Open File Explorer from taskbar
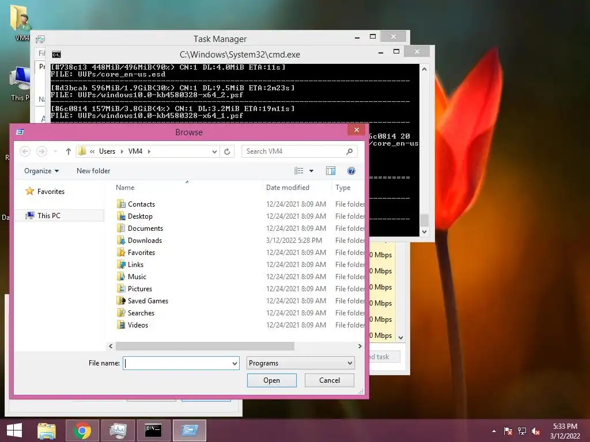This screenshot has width=590, height=442. 47,430
